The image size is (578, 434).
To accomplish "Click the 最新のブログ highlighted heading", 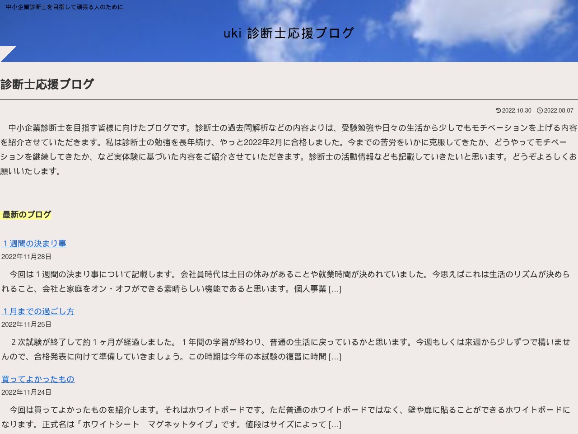I will pos(27,215).
